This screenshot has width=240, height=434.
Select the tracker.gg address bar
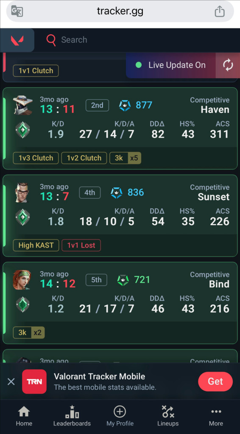[x=120, y=11]
